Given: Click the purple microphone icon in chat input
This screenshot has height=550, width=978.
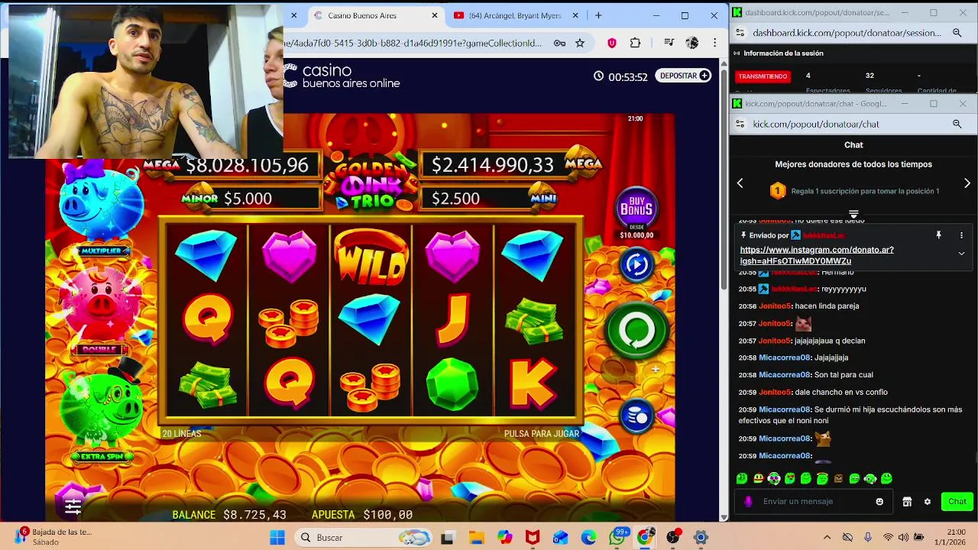Looking at the screenshot, I should pyautogui.click(x=748, y=501).
